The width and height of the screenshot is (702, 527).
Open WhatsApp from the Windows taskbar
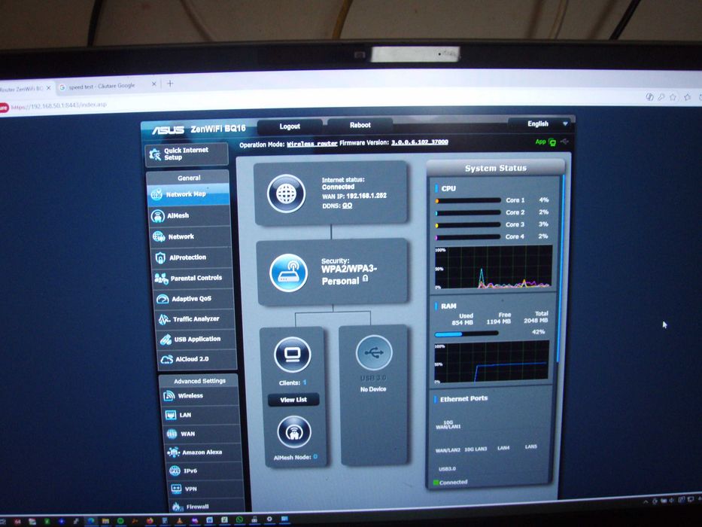coord(239,519)
